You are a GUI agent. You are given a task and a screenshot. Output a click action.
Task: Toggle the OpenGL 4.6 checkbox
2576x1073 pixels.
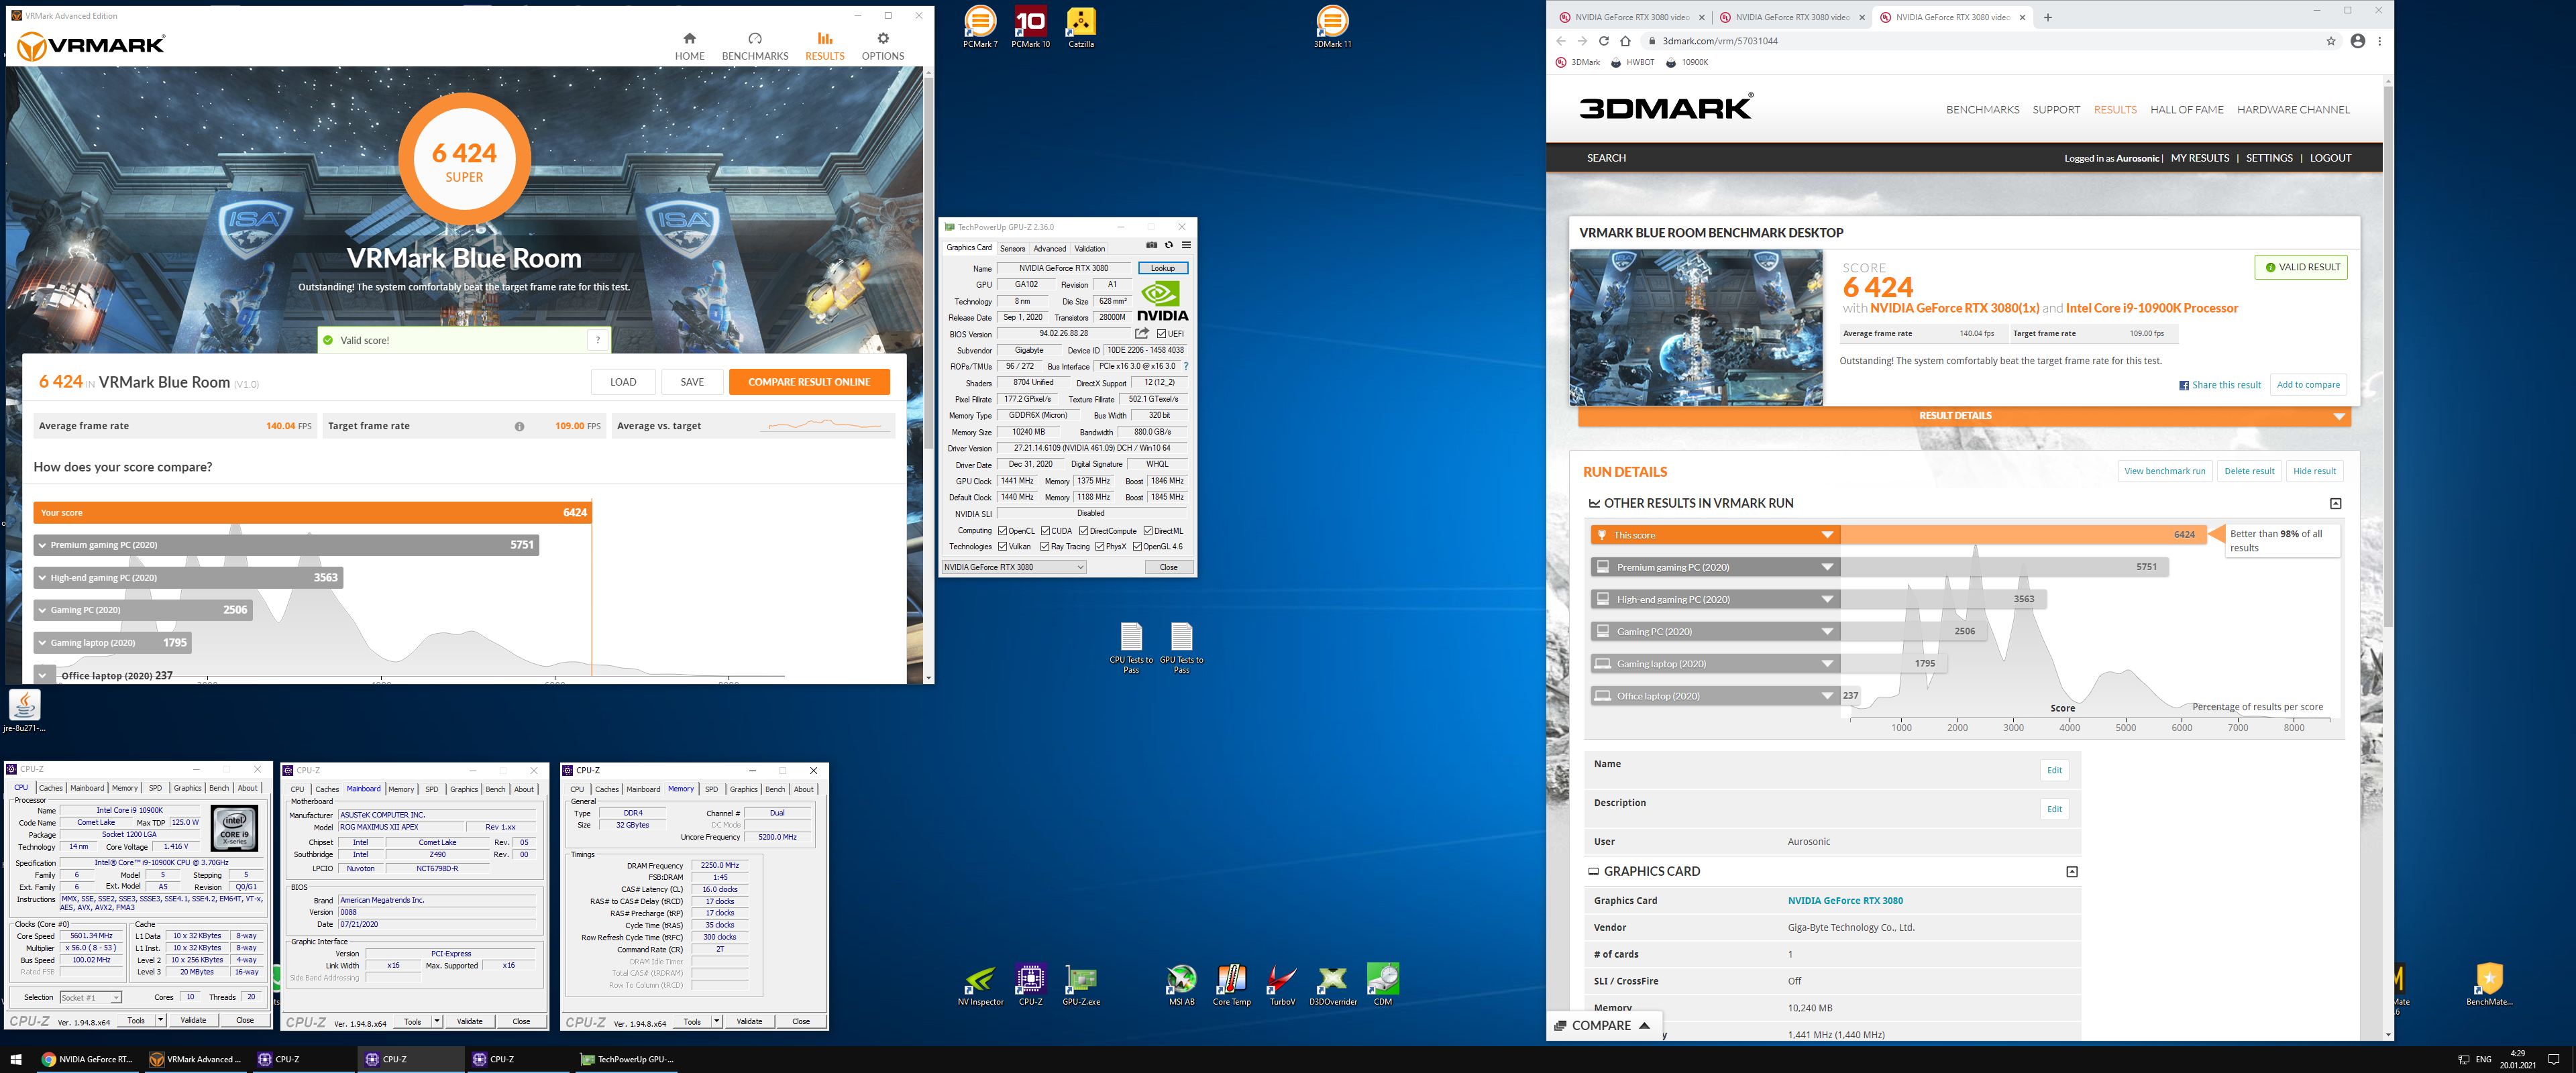(x=1137, y=547)
